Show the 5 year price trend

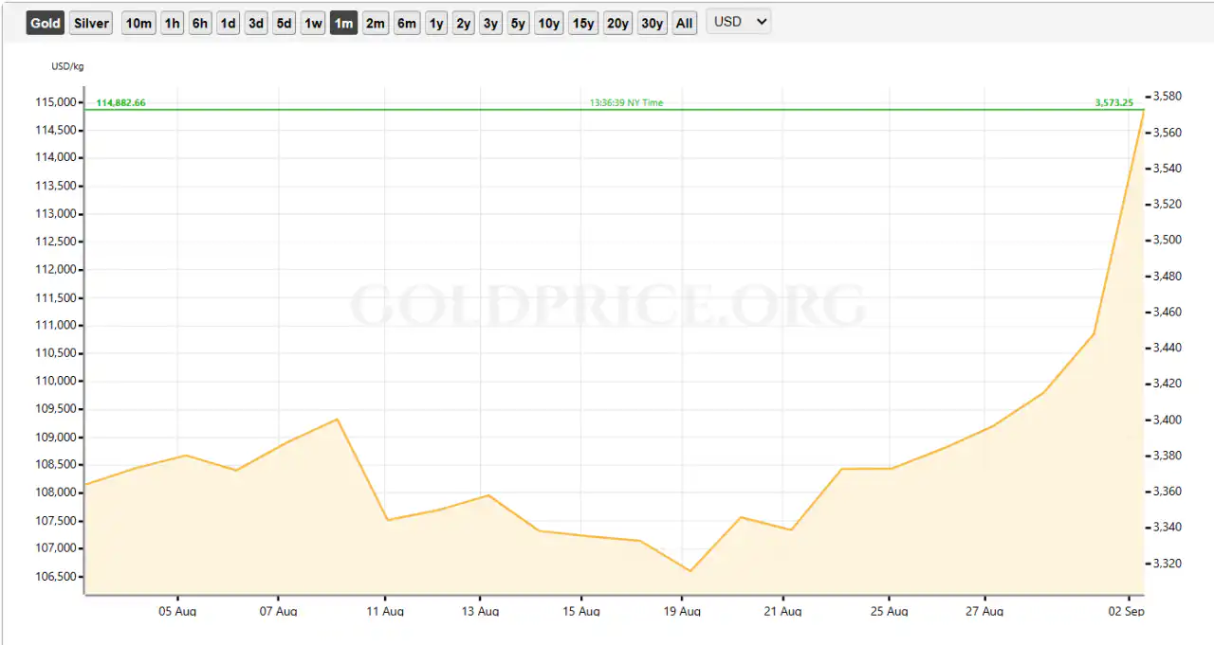coord(518,22)
